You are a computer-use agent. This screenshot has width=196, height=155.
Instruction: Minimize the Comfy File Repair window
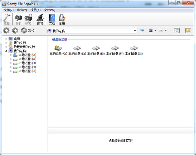point(172,3)
